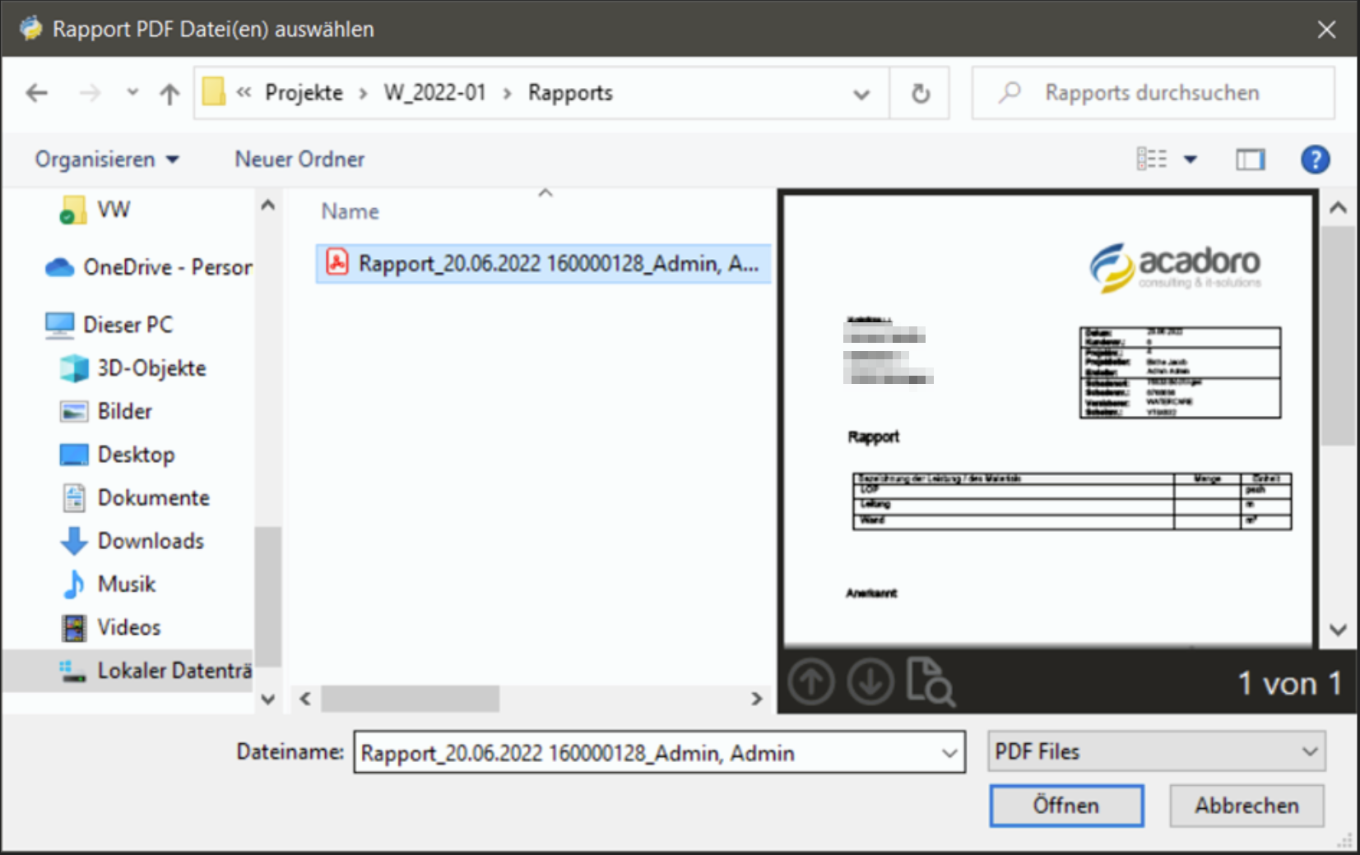Screen dimensions: 1360x855
Task: Expand the recent locations chevron
Action: [132, 93]
